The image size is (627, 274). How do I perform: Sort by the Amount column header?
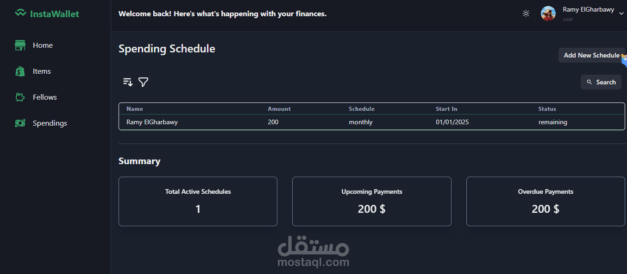click(x=279, y=109)
